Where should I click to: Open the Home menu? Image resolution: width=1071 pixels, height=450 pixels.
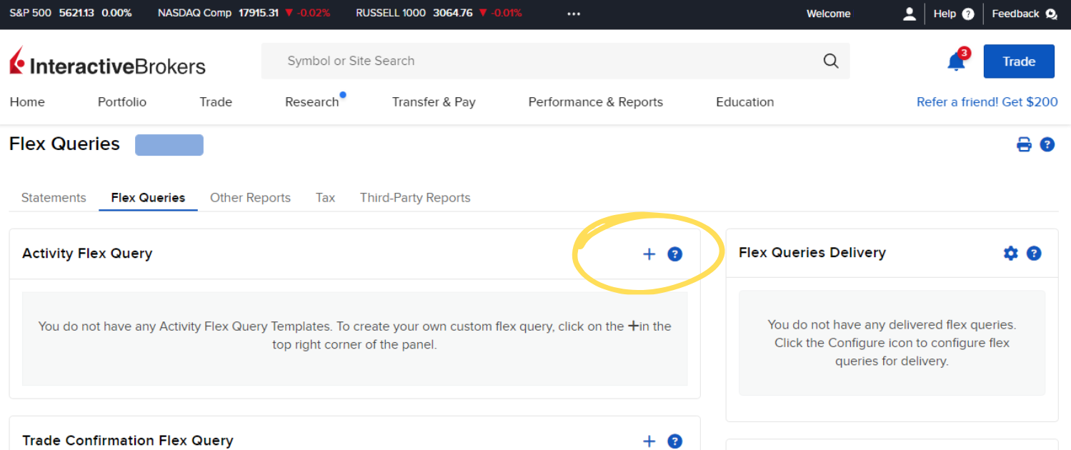click(27, 102)
